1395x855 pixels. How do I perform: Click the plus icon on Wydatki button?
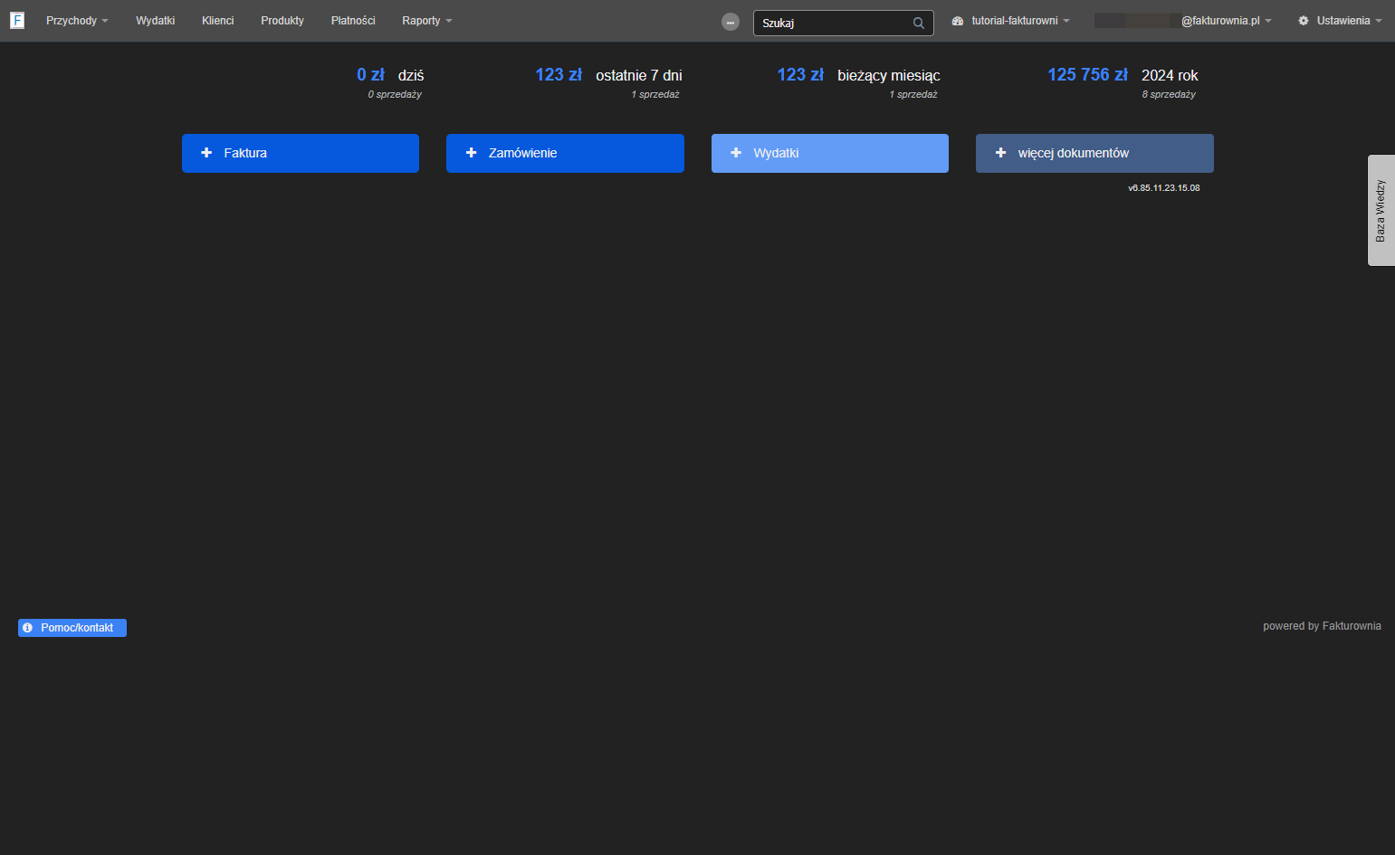[736, 153]
